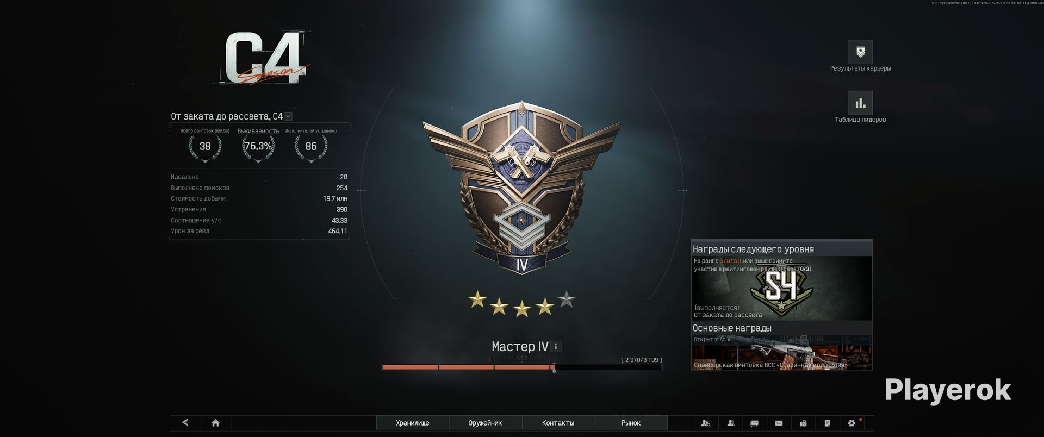Click the rank progress bar

click(x=522, y=367)
